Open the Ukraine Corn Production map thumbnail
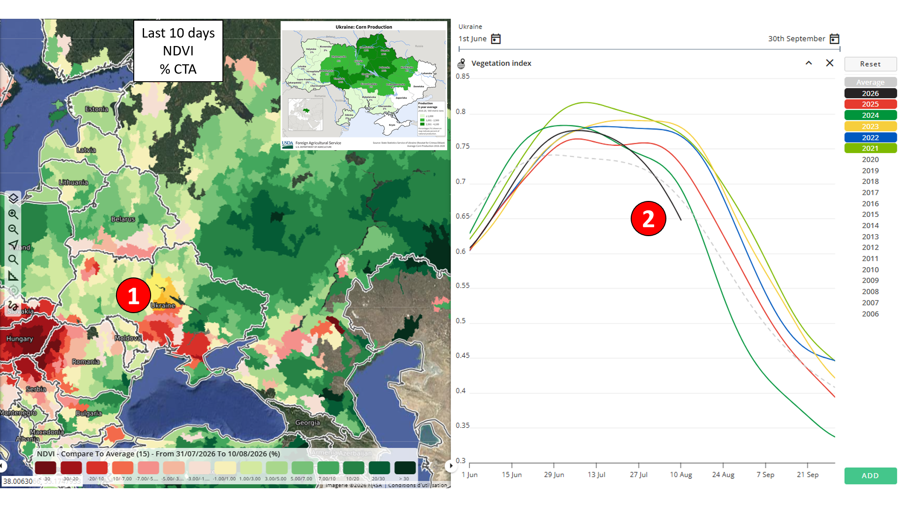The image size is (901, 507). tap(364, 85)
